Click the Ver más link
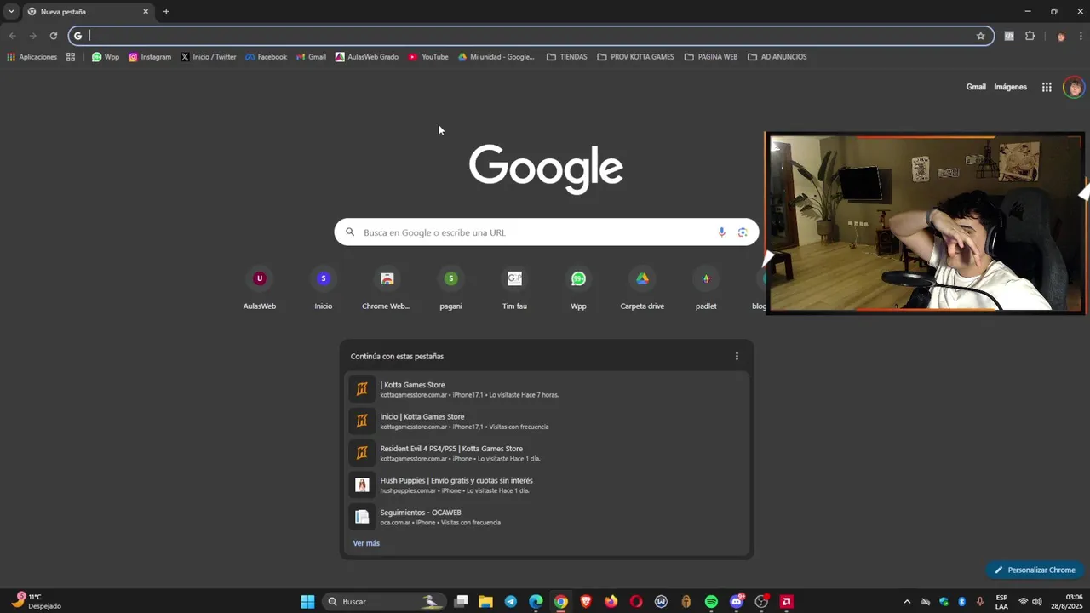 366,543
